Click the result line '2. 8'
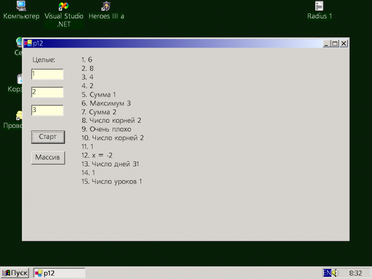 pyautogui.click(x=88, y=69)
